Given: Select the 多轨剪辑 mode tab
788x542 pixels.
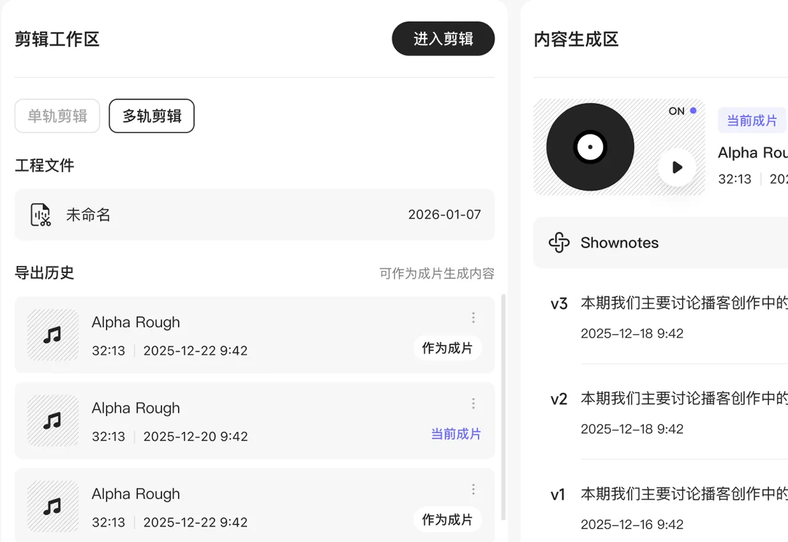Looking at the screenshot, I should [x=151, y=116].
